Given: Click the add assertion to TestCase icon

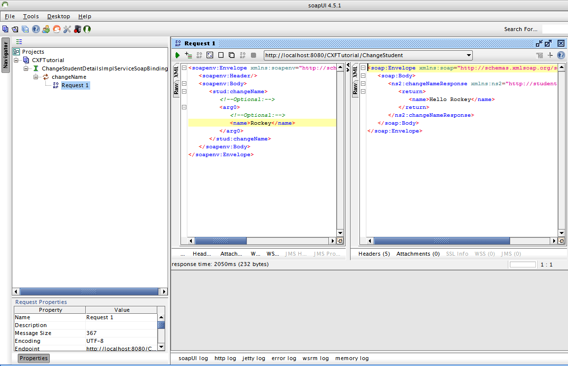Looking at the screenshot, I should coord(188,55).
